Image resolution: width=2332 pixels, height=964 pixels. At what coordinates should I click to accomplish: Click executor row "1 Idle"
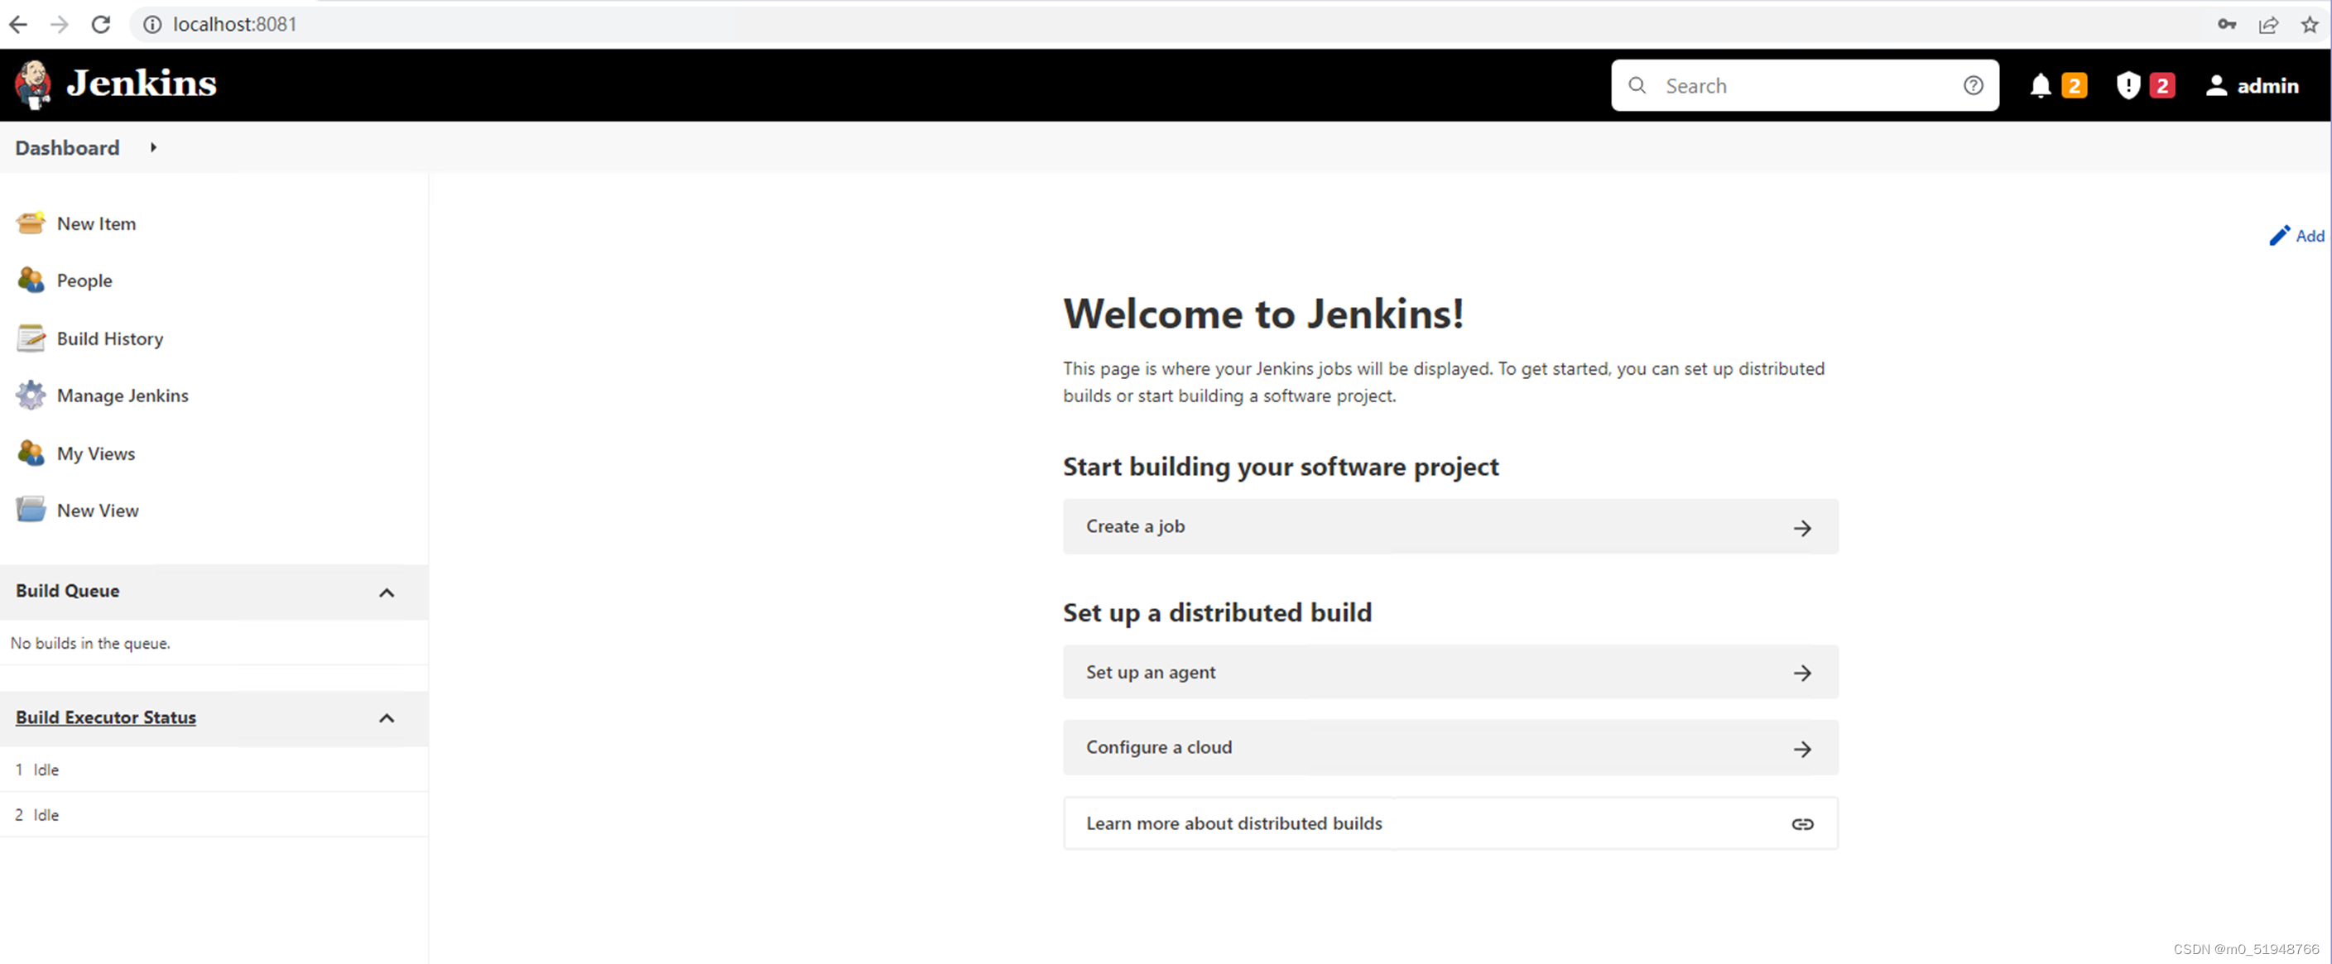pos(214,770)
